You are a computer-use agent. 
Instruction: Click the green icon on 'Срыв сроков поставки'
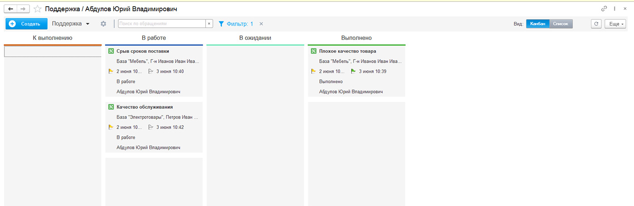111,51
